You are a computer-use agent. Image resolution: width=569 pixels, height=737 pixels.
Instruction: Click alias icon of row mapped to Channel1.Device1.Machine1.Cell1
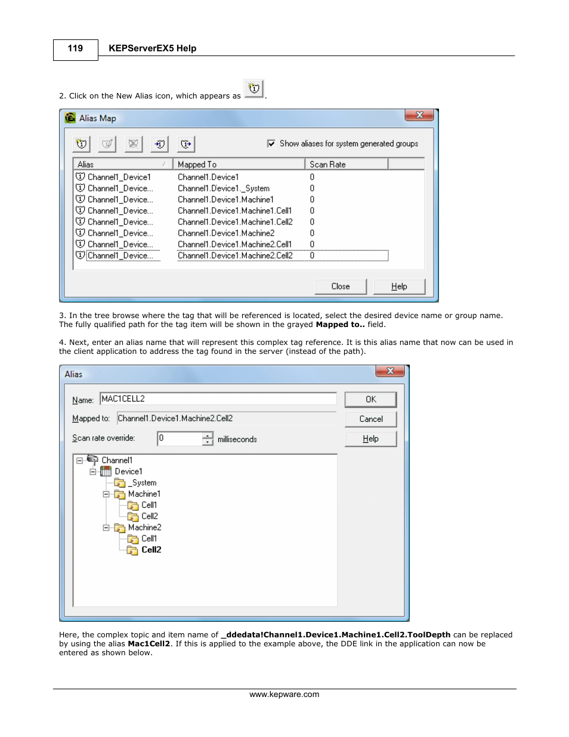pos(81,210)
